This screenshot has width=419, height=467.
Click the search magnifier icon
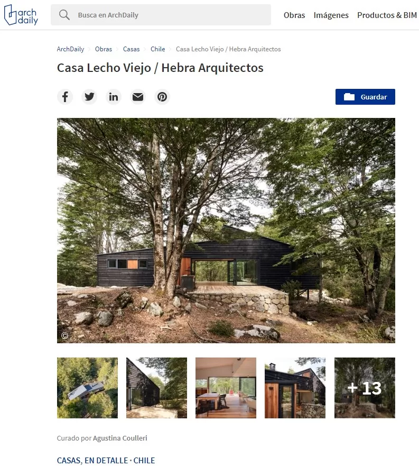(64, 15)
